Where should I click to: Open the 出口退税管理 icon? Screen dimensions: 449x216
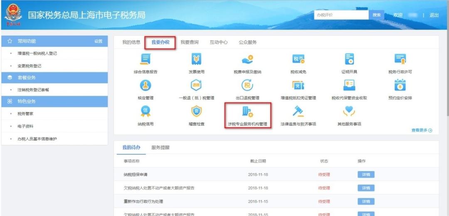click(x=247, y=86)
